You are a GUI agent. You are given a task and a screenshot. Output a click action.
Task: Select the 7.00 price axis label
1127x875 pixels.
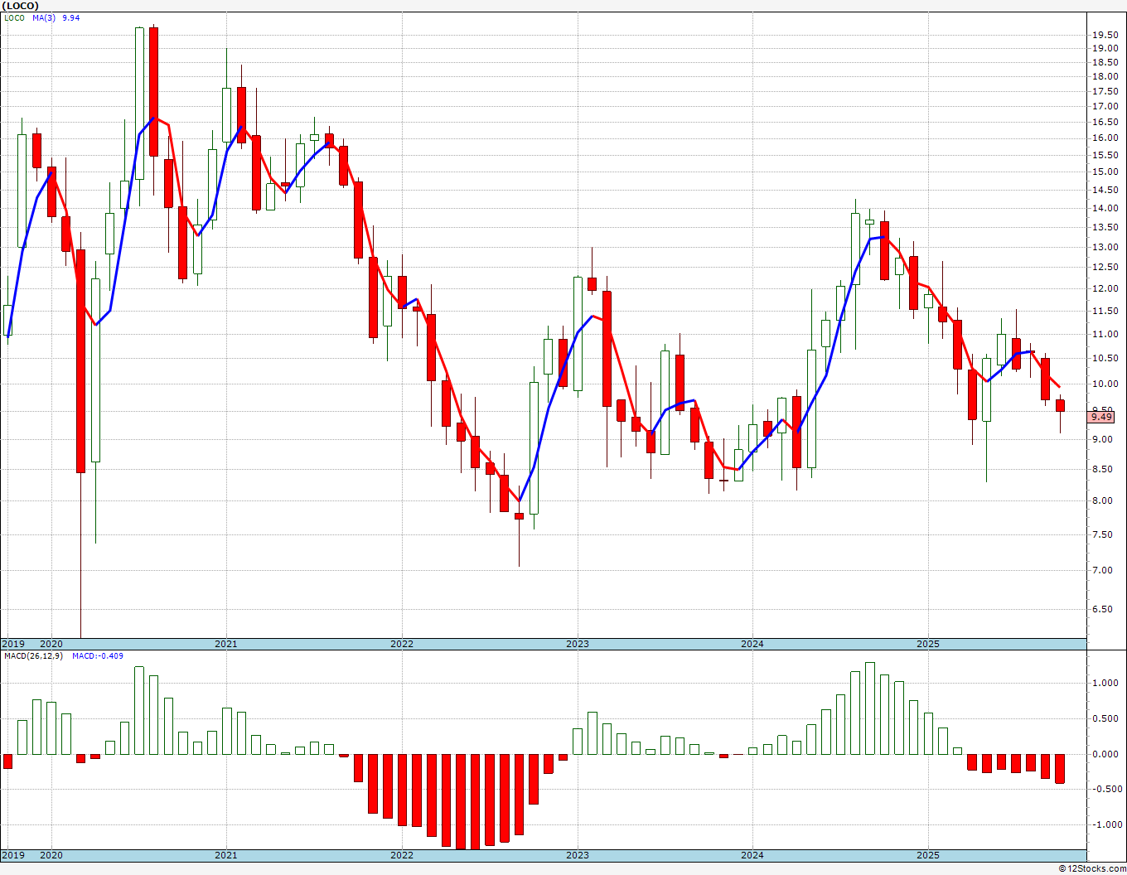1101,570
